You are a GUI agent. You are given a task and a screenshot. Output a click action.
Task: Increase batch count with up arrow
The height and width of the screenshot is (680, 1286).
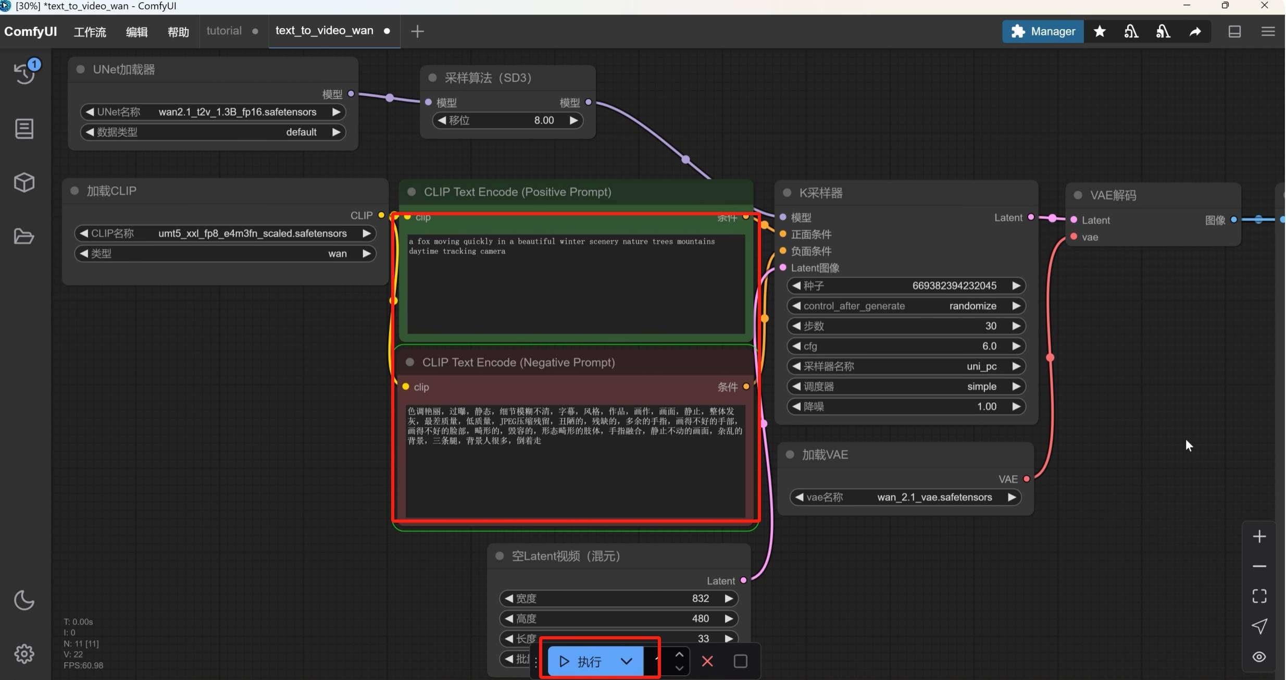679,654
